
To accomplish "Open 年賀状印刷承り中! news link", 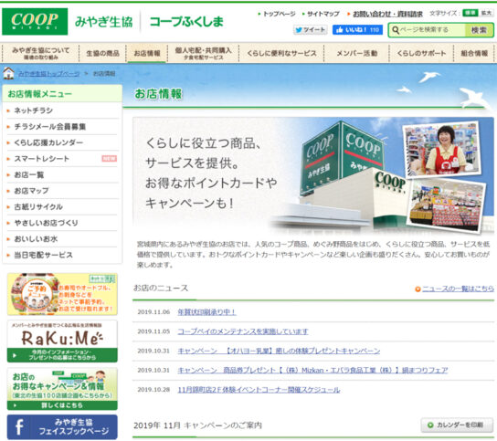I will pos(206,312).
